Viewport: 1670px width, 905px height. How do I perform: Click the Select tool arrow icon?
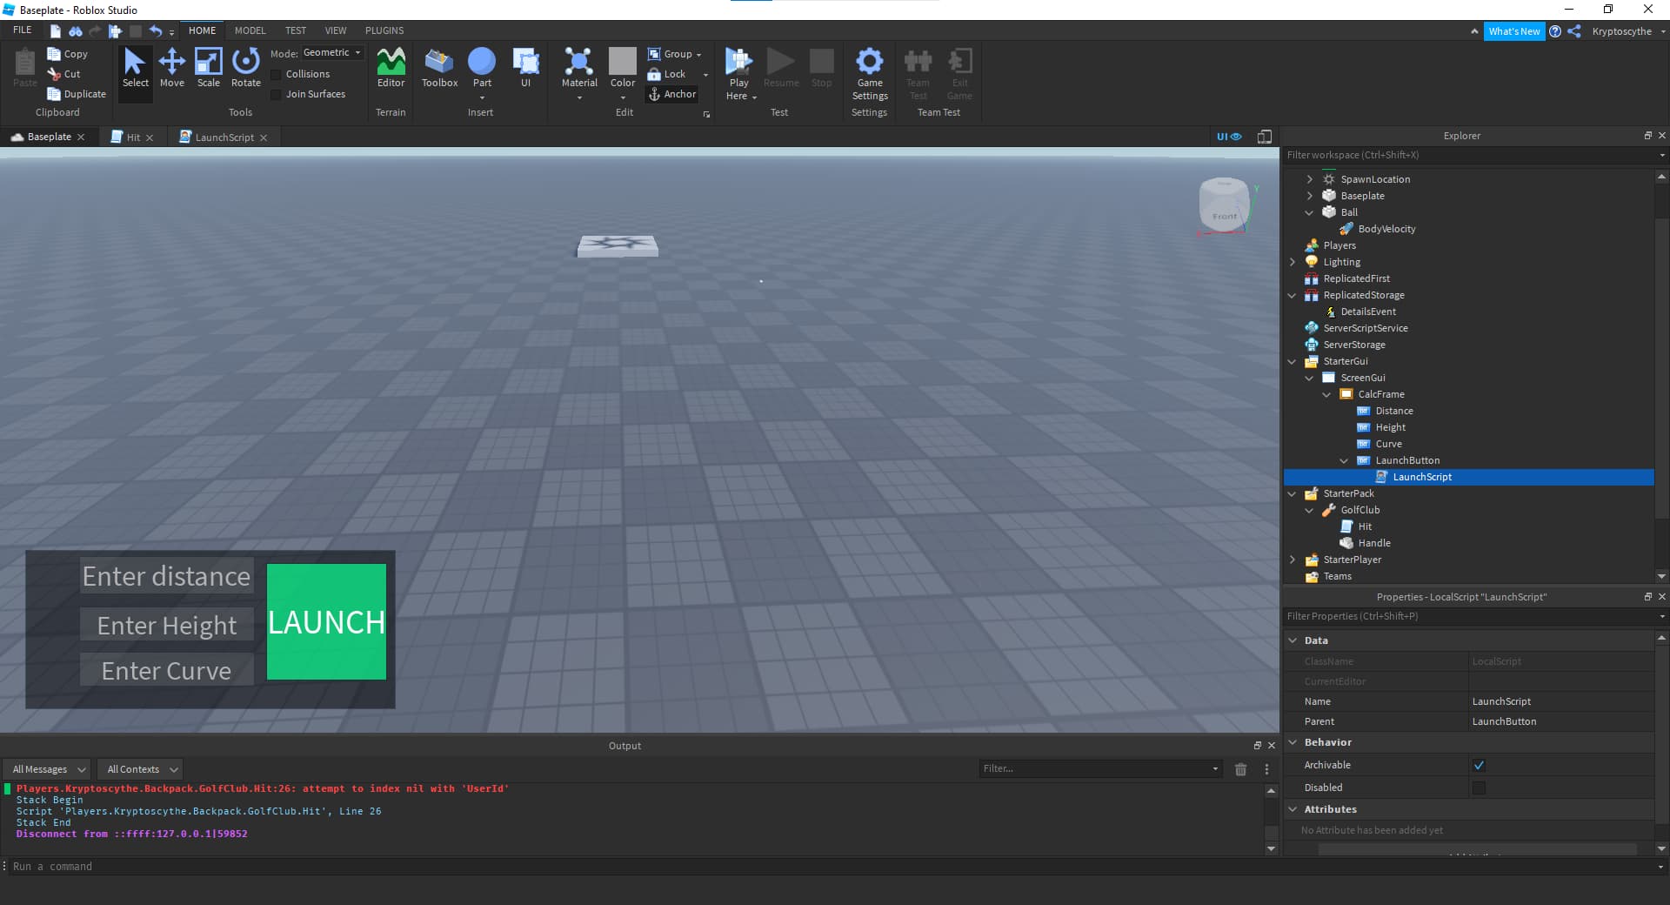135,62
